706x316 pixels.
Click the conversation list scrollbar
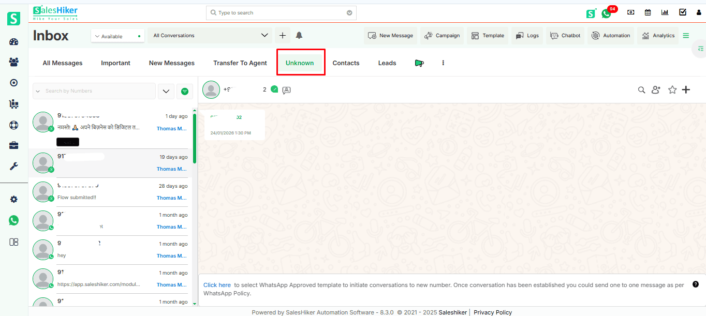click(195, 140)
